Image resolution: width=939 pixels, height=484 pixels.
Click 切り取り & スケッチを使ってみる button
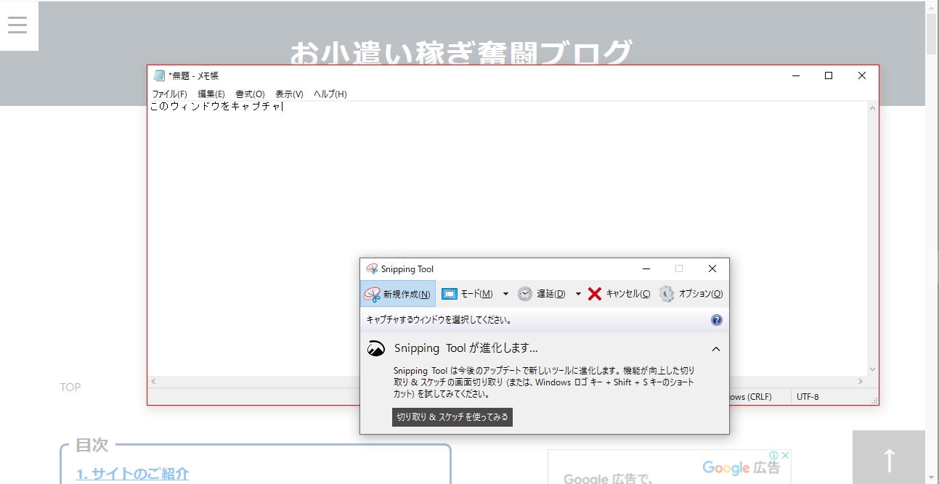pos(452,417)
